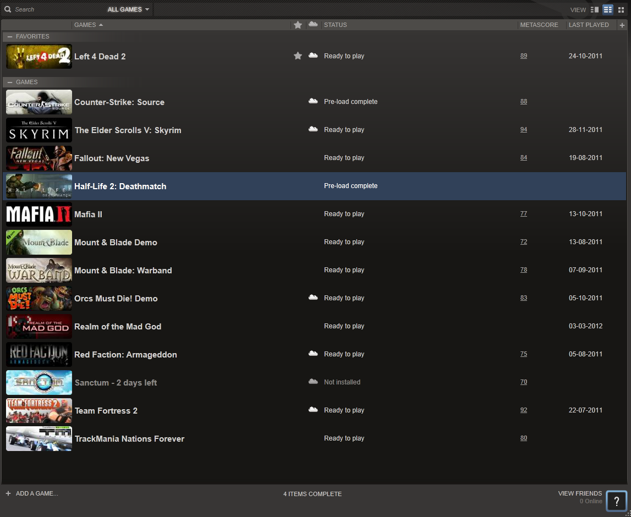Open Mount & Blade: Warband metascore 78 link

[x=524, y=270]
